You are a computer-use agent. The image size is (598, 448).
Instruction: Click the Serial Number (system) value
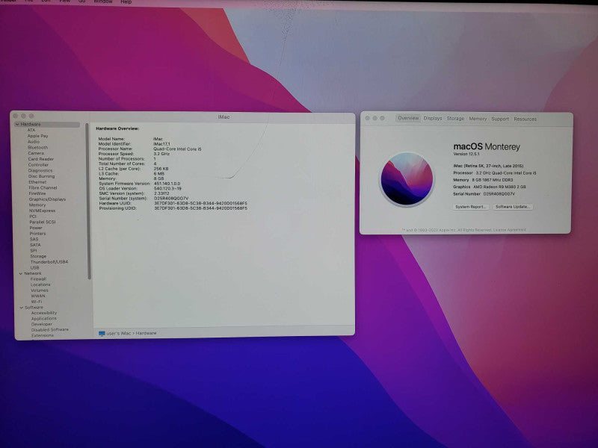point(171,199)
